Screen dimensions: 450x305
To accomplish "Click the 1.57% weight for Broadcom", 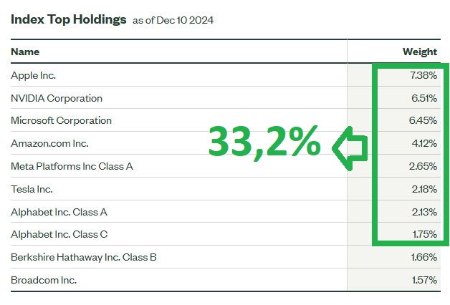I will pos(423,280).
